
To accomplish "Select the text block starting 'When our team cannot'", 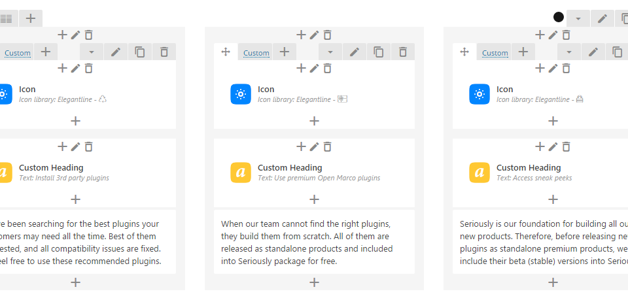I will [x=314, y=242].
